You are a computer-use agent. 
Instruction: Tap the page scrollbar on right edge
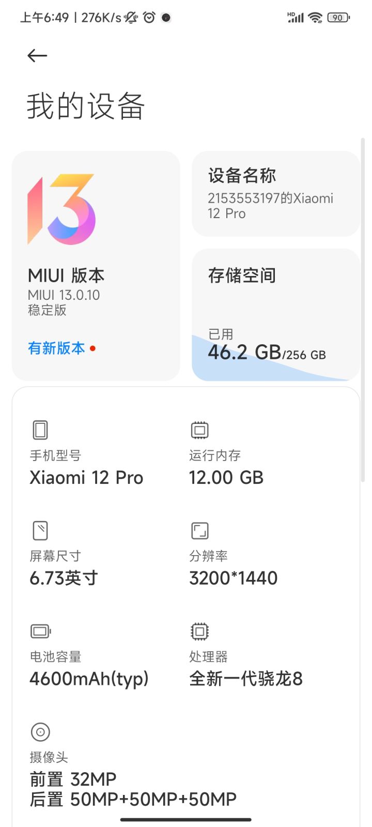click(363, 310)
